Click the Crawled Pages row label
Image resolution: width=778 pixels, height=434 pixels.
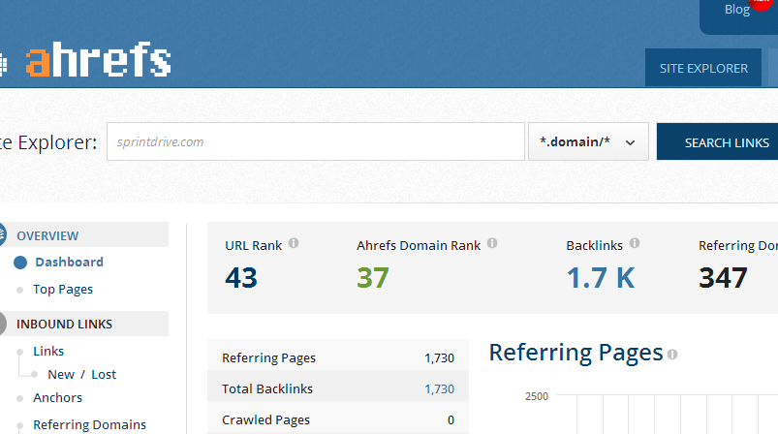click(265, 420)
